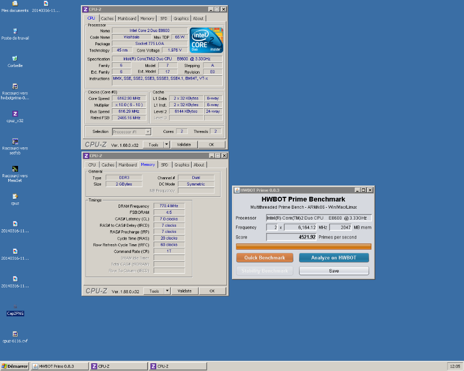
Task: Click the 2047 MB mem field
Action: tap(340, 228)
